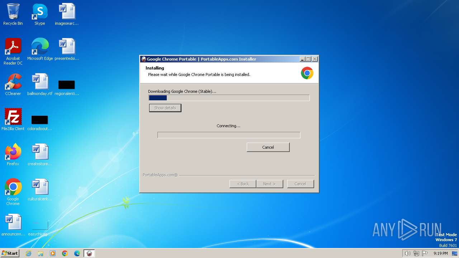Click the Downloading Google Chrome (Stable) text
The height and width of the screenshot is (258, 459).
tap(182, 91)
